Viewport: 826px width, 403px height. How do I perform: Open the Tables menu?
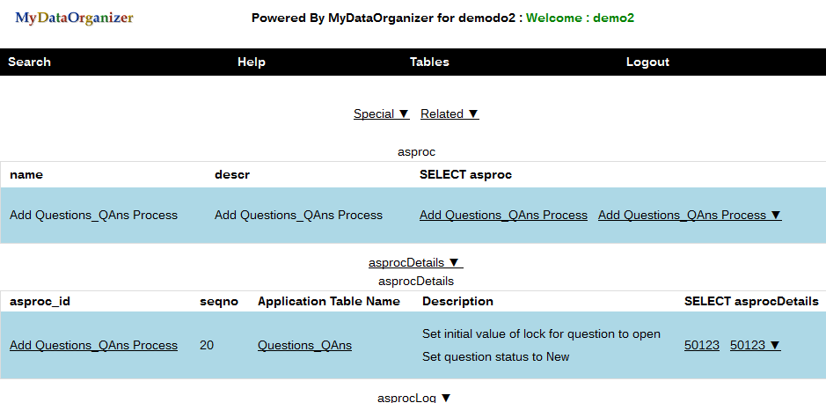pyautogui.click(x=429, y=62)
